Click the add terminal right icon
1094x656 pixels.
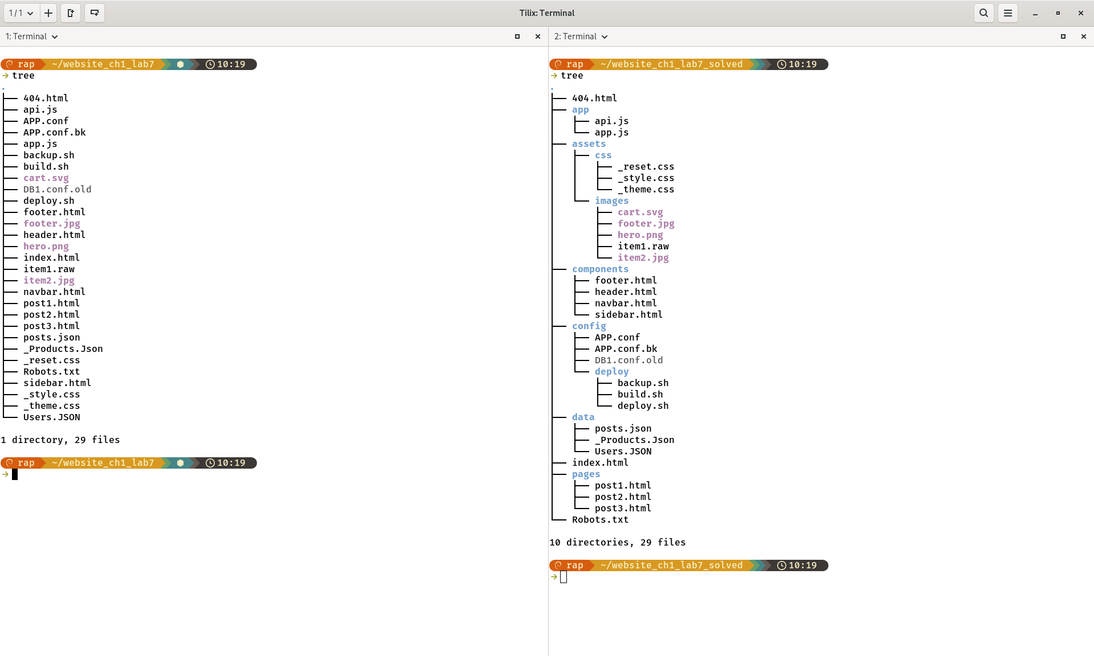71,13
